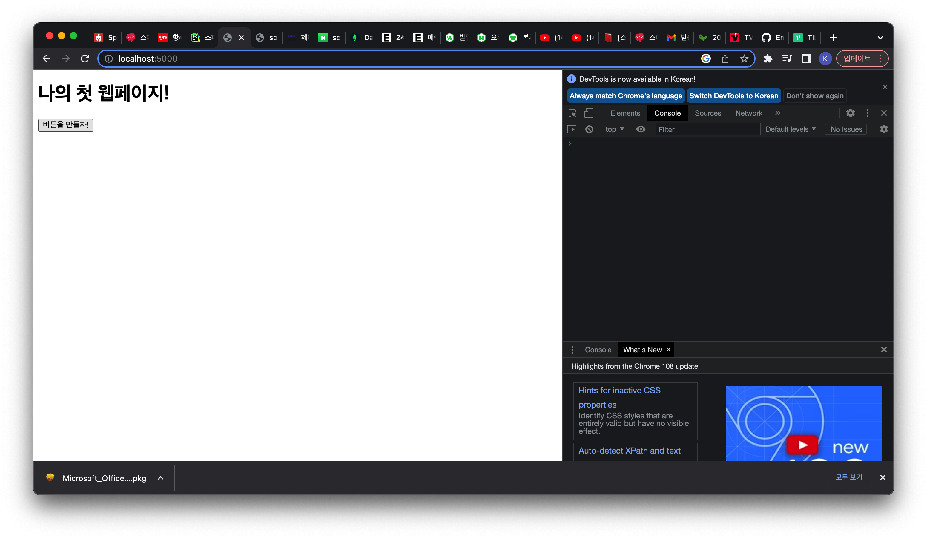Viewport: 927px width, 539px height.
Task: Open the top JavaScript context dropdown
Action: [614, 129]
